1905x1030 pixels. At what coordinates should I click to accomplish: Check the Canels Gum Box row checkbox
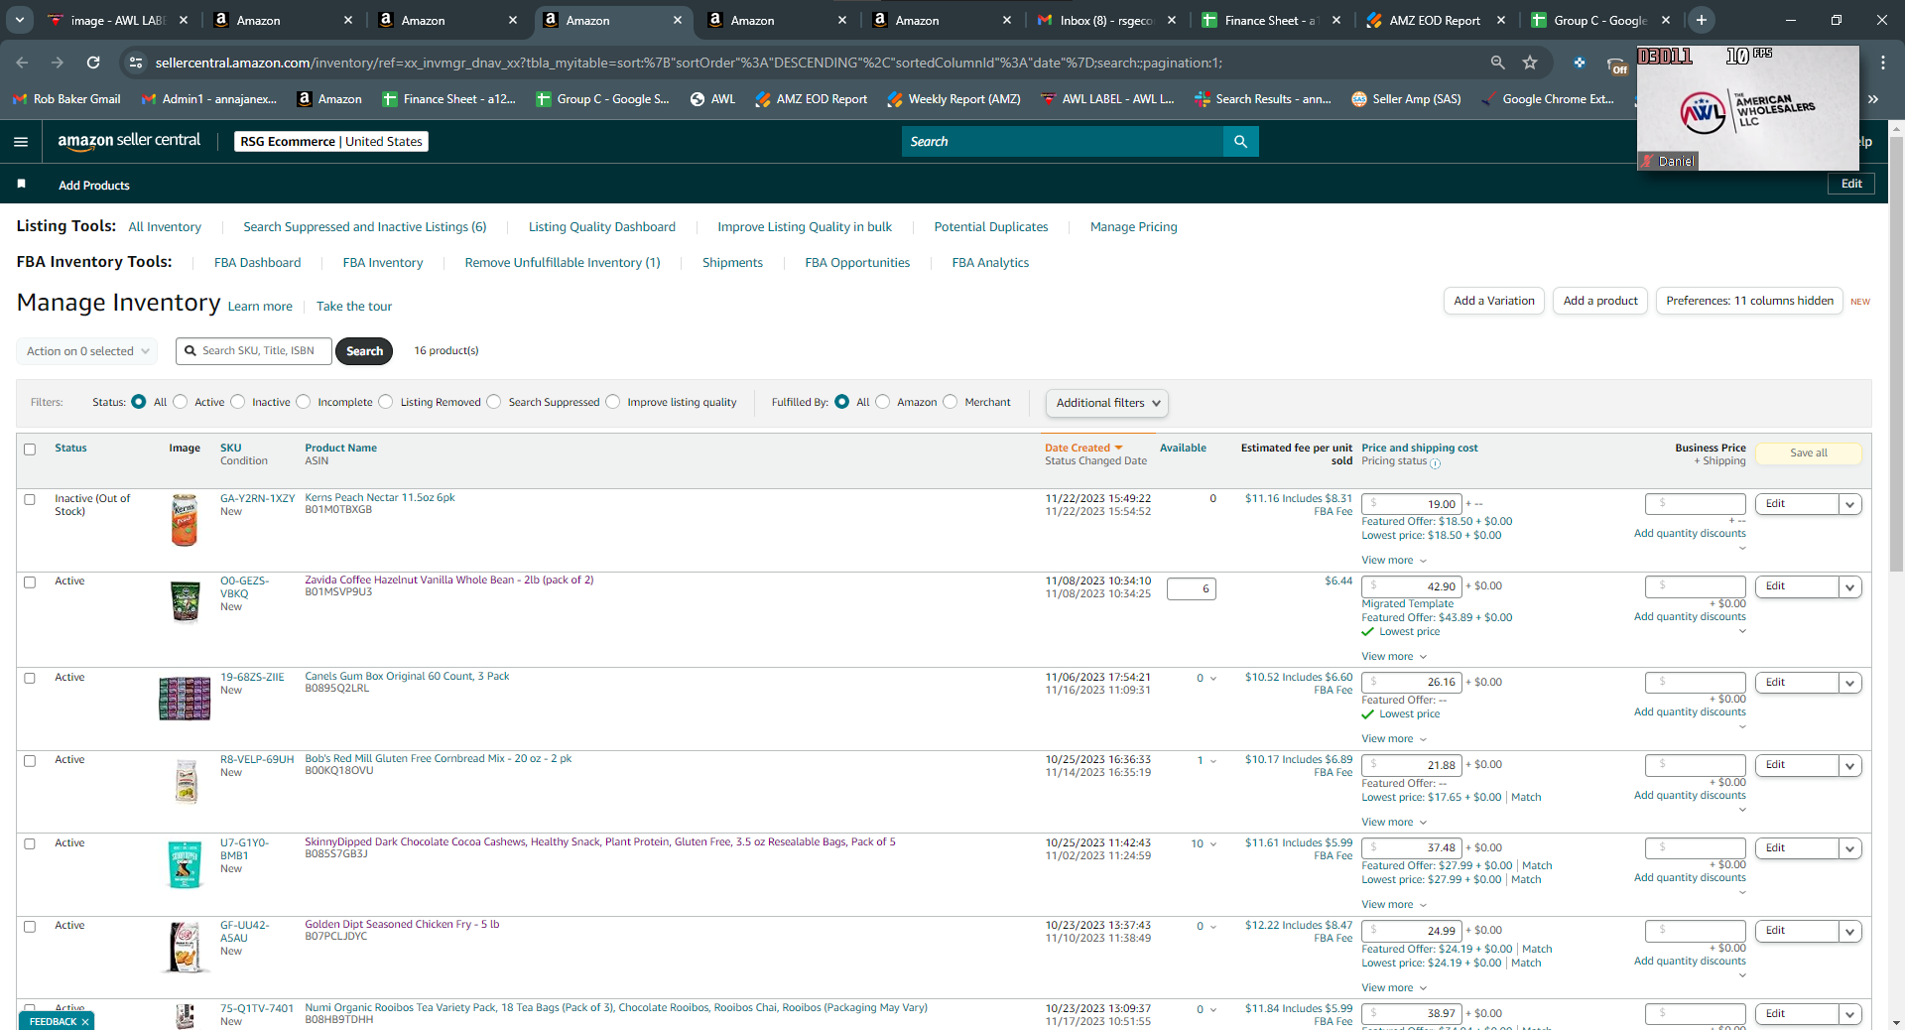pyautogui.click(x=30, y=679)
